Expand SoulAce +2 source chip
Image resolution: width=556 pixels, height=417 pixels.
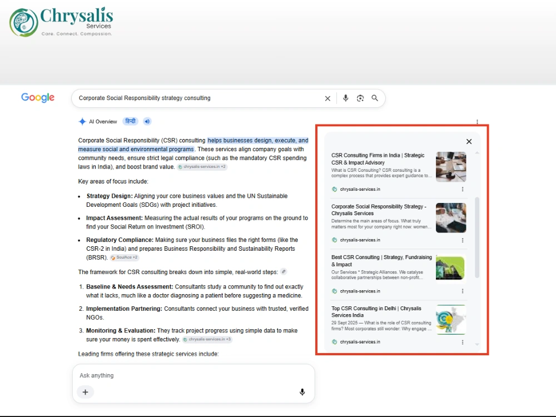pyautogui.click(x=125, y=257)
